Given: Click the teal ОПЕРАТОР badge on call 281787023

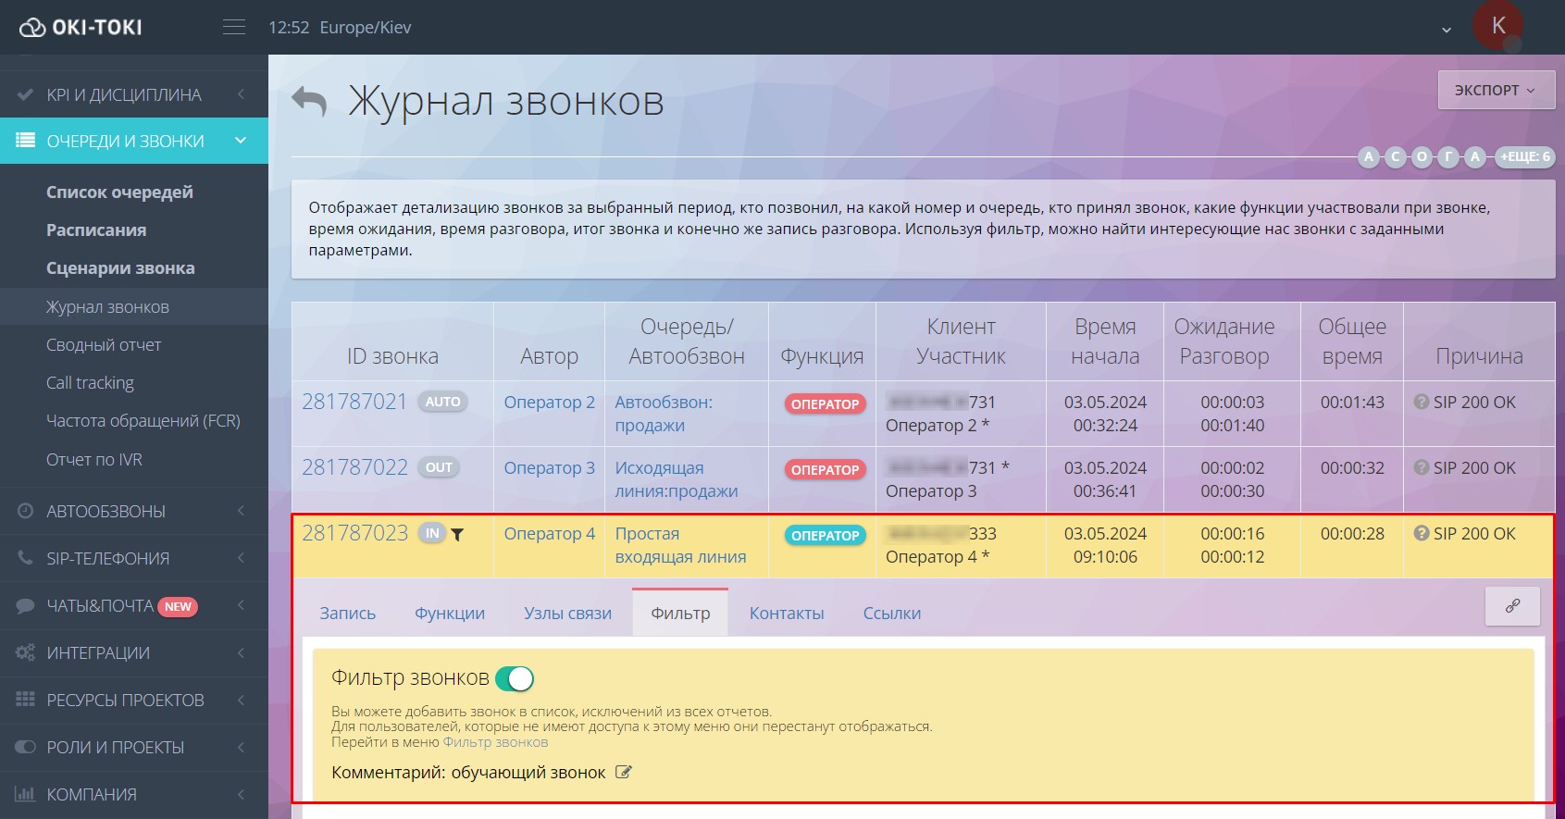Looking at the screenshot, I should 826,535.
